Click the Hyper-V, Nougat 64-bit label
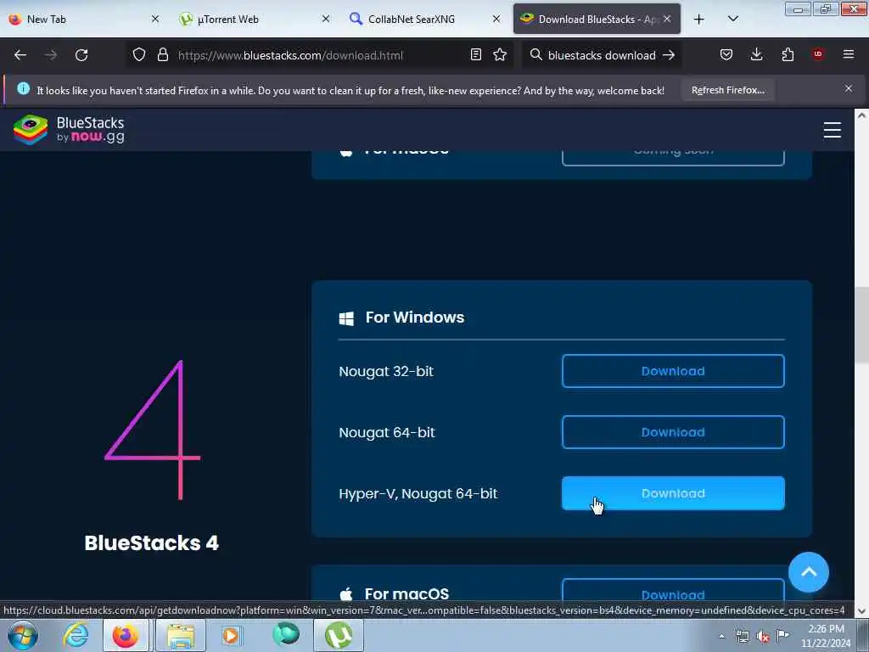Viewport: 869px width, 652px height. 418,493
